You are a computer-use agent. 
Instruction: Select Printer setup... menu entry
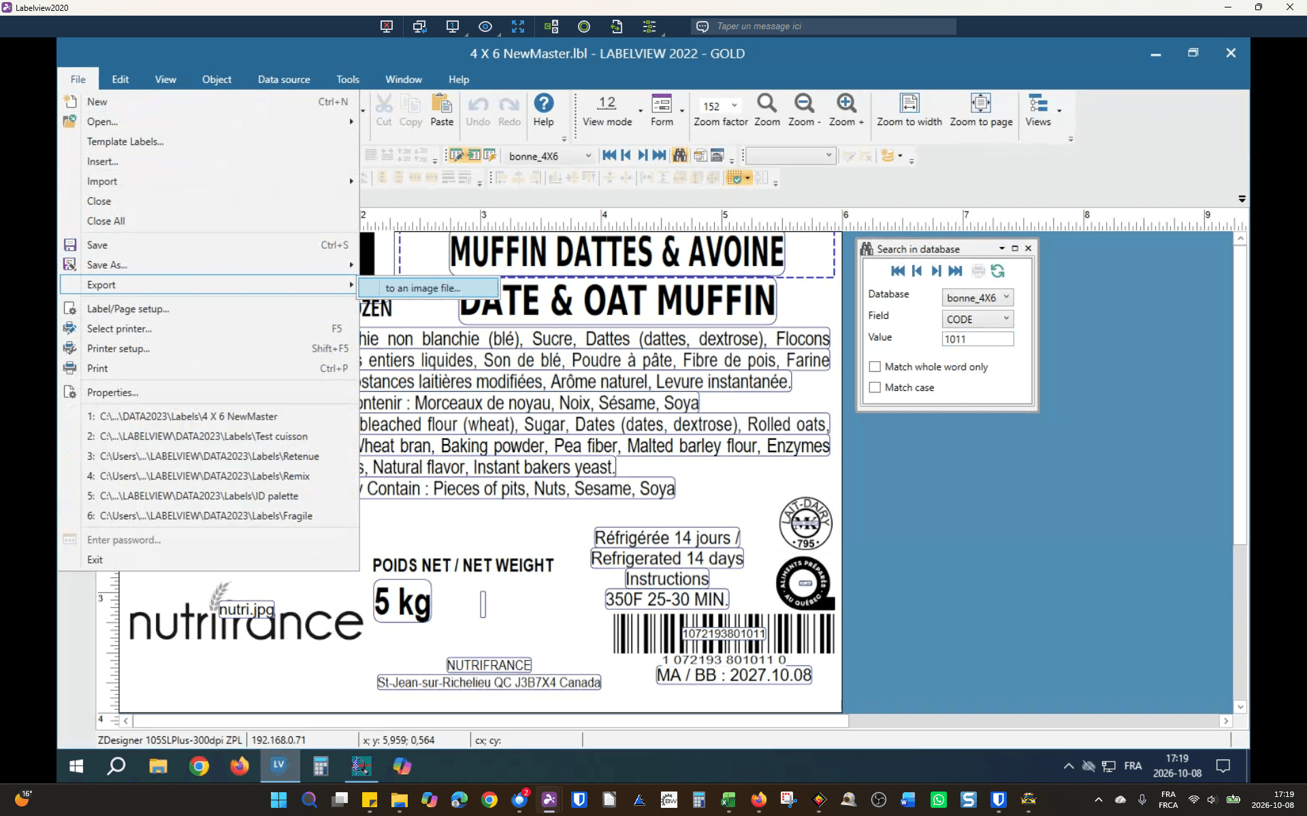click(208, 349)
